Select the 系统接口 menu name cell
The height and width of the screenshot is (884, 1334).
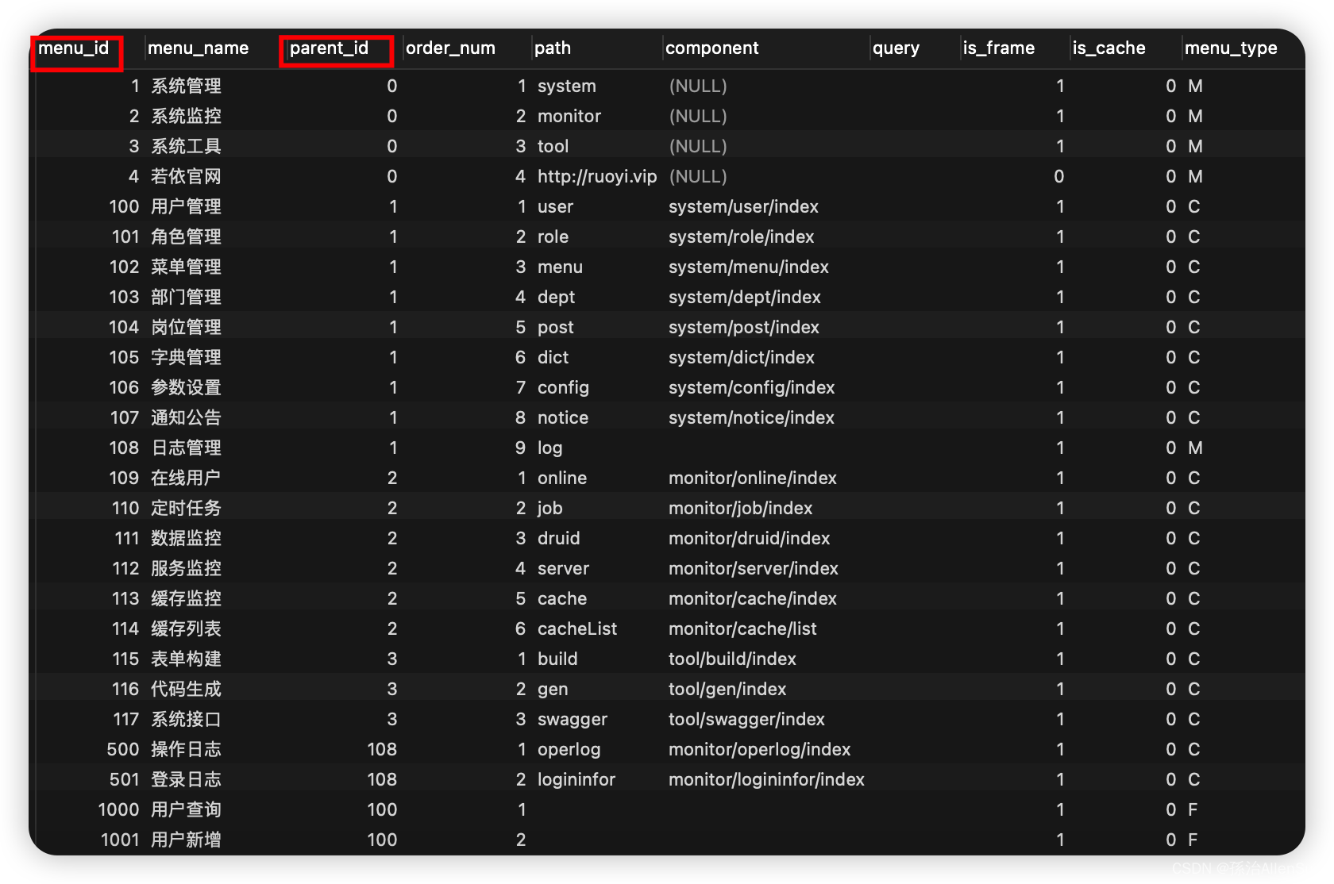click(186, 719)
